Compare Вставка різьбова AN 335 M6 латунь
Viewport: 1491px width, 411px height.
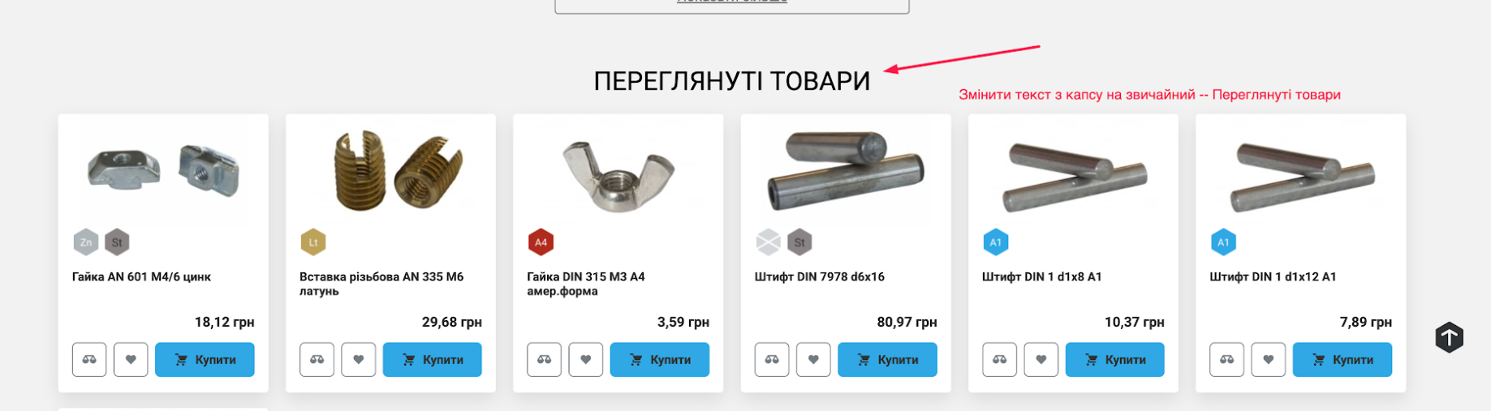[317, 360]
